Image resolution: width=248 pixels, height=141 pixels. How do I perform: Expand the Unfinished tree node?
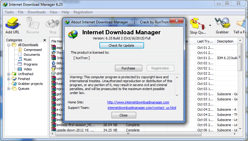9,74
